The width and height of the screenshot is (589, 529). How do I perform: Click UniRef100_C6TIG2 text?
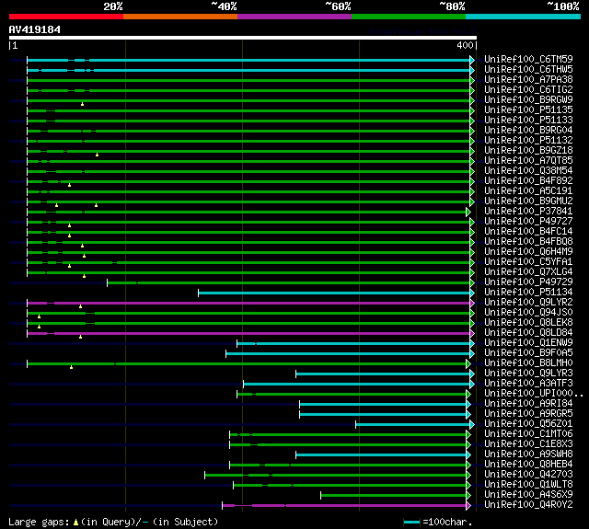[x=528, y=90]
